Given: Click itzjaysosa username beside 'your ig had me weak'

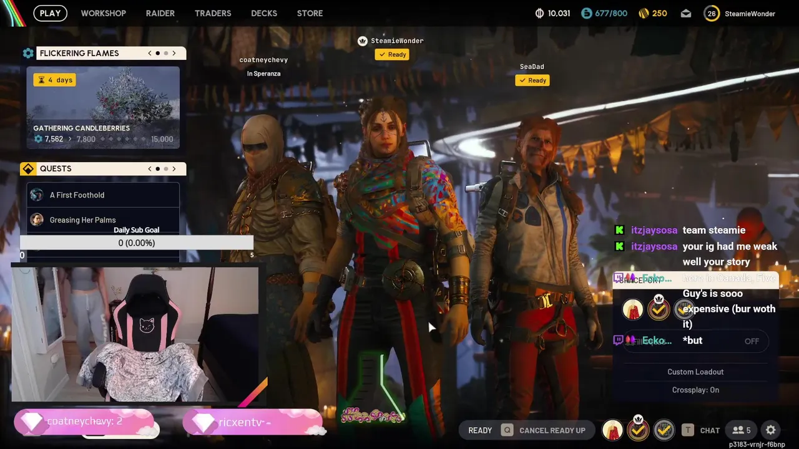Looking at the screenshot, I should (654, 246).
